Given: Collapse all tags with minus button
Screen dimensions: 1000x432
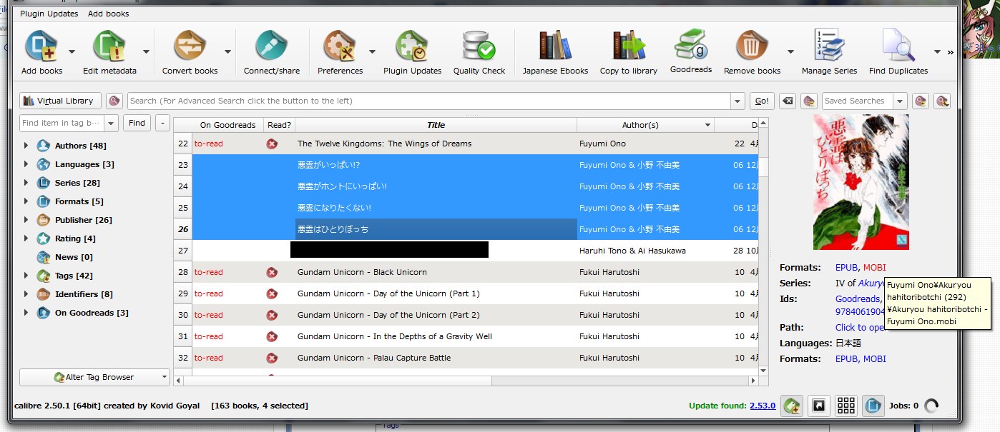Looking at the screenshot, I should 162,123.
